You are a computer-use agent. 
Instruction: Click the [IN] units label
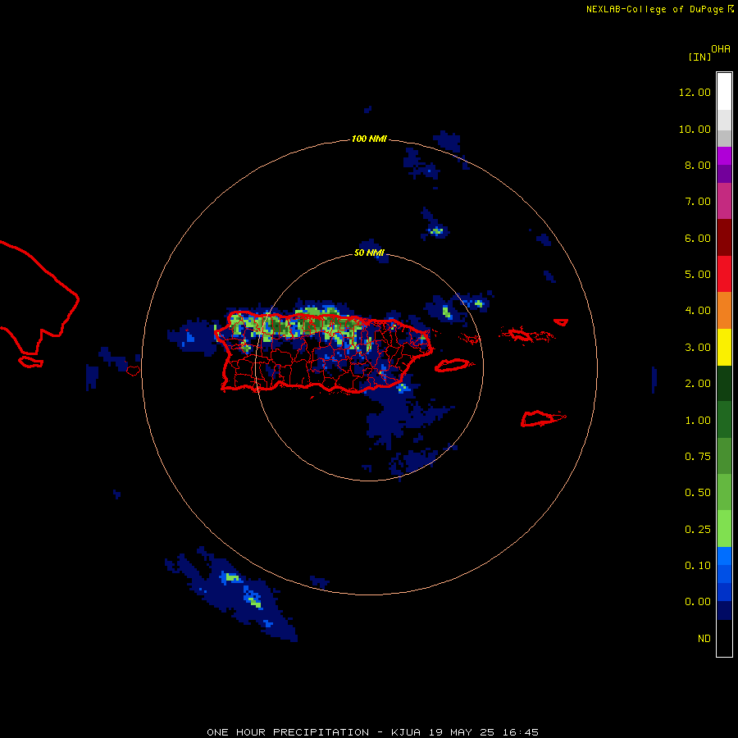pos(699,57)
